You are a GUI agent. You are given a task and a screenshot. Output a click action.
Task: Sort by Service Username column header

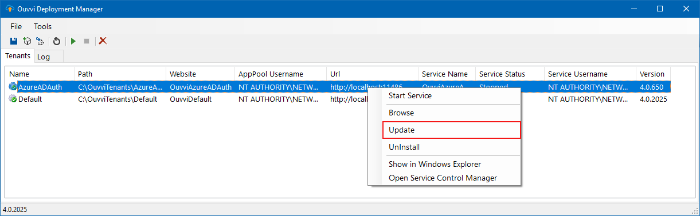pos(590,74)
